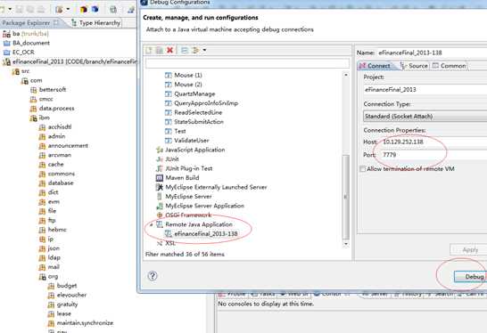Image resolution: width=487 pixels, height=333 pixels.
Task: Click the New launch configuration icon
Action: click(149, 50)
